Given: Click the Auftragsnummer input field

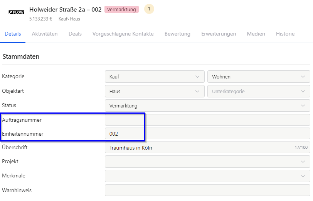Looking at the screenshot, I should pos(208,120).
